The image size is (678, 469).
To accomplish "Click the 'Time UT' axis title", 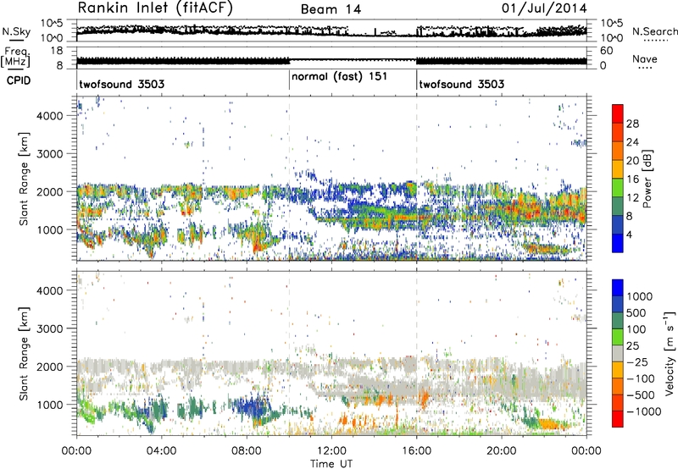I will click(x=331, y=464).
